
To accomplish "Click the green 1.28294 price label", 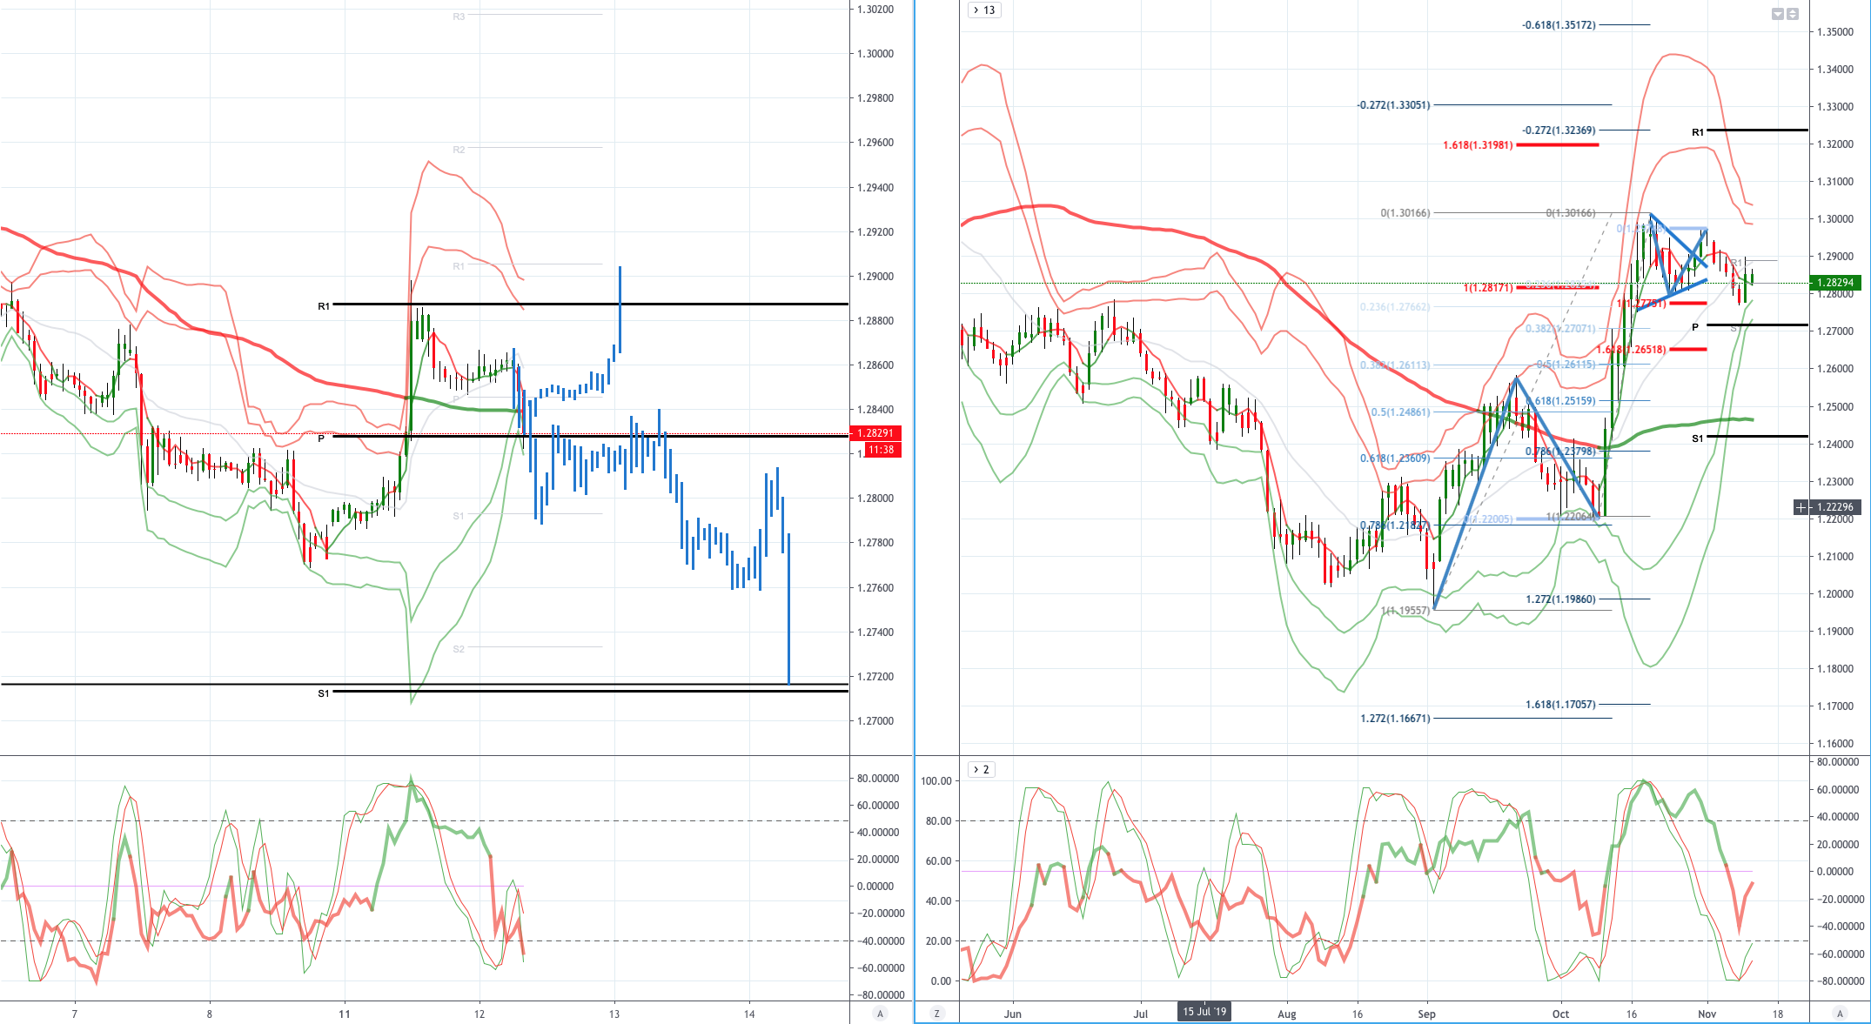I will [1835, 283].
